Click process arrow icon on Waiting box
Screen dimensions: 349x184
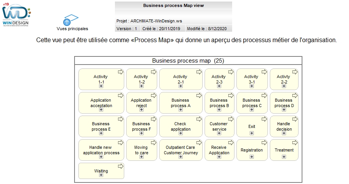coord(121,166)
